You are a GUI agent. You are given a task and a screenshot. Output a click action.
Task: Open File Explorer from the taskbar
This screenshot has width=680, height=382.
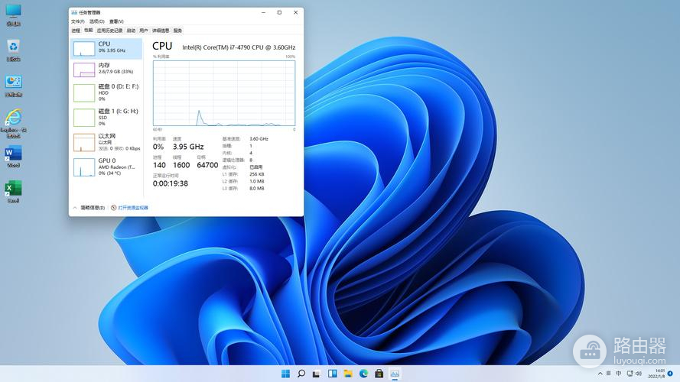click(348, 374)
